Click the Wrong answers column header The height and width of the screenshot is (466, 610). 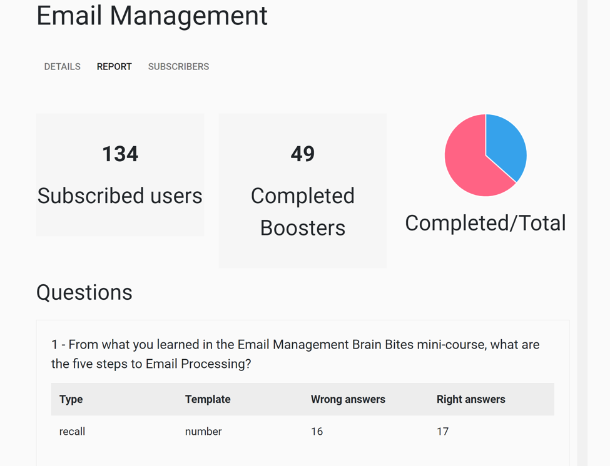pos(348,399)
